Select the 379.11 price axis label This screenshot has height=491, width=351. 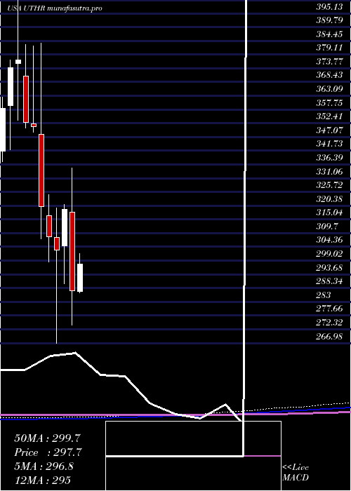pyautogui.click(x=329, y=48)
